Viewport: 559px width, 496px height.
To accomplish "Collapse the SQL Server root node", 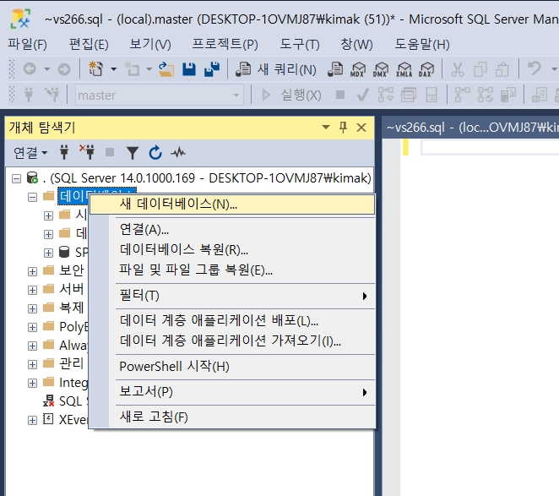I will coord(16,178).
